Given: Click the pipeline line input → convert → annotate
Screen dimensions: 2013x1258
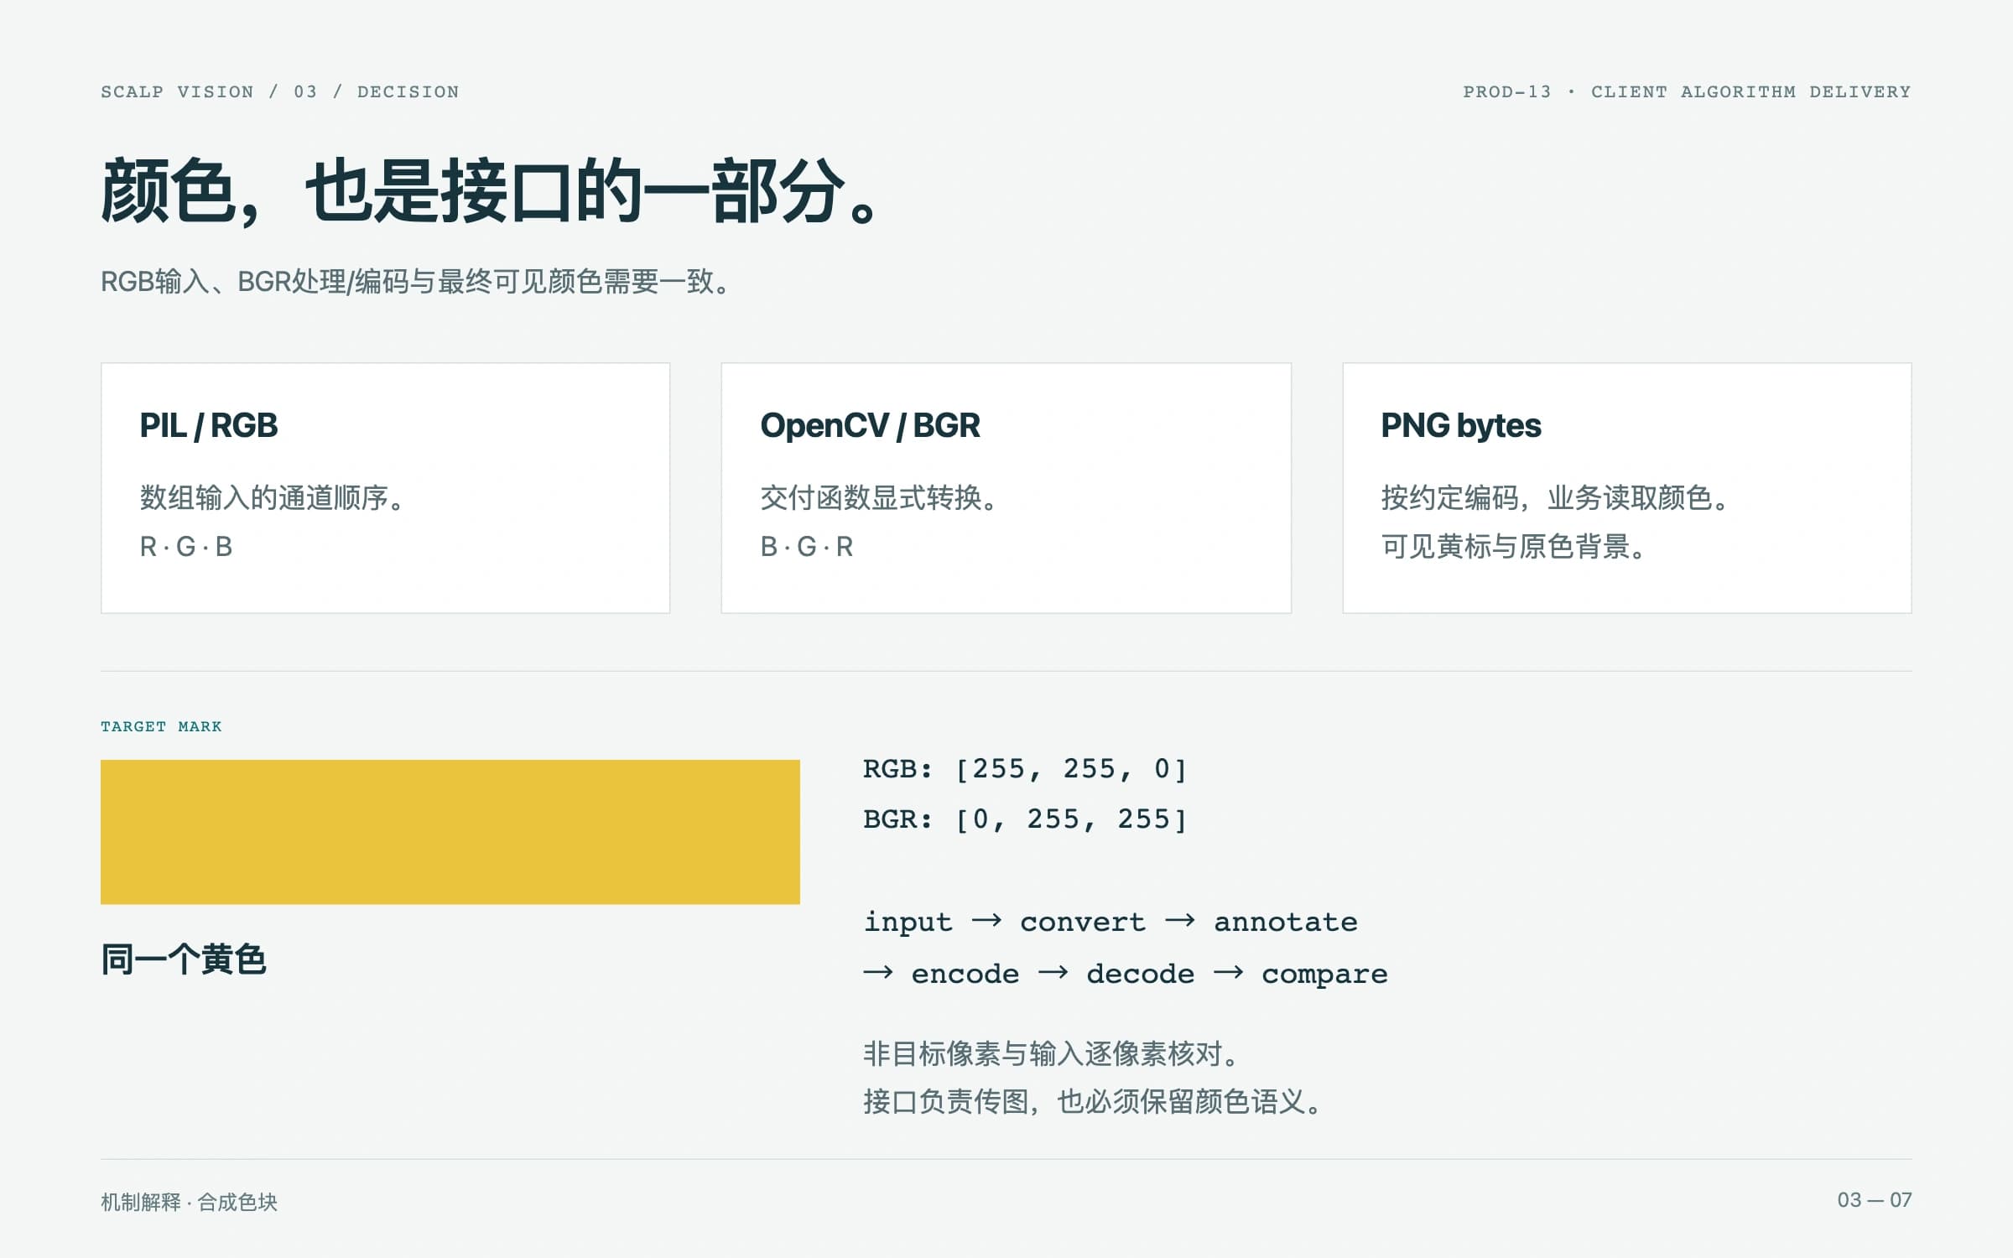Looking at the screenshot, I should point(1111,922).
